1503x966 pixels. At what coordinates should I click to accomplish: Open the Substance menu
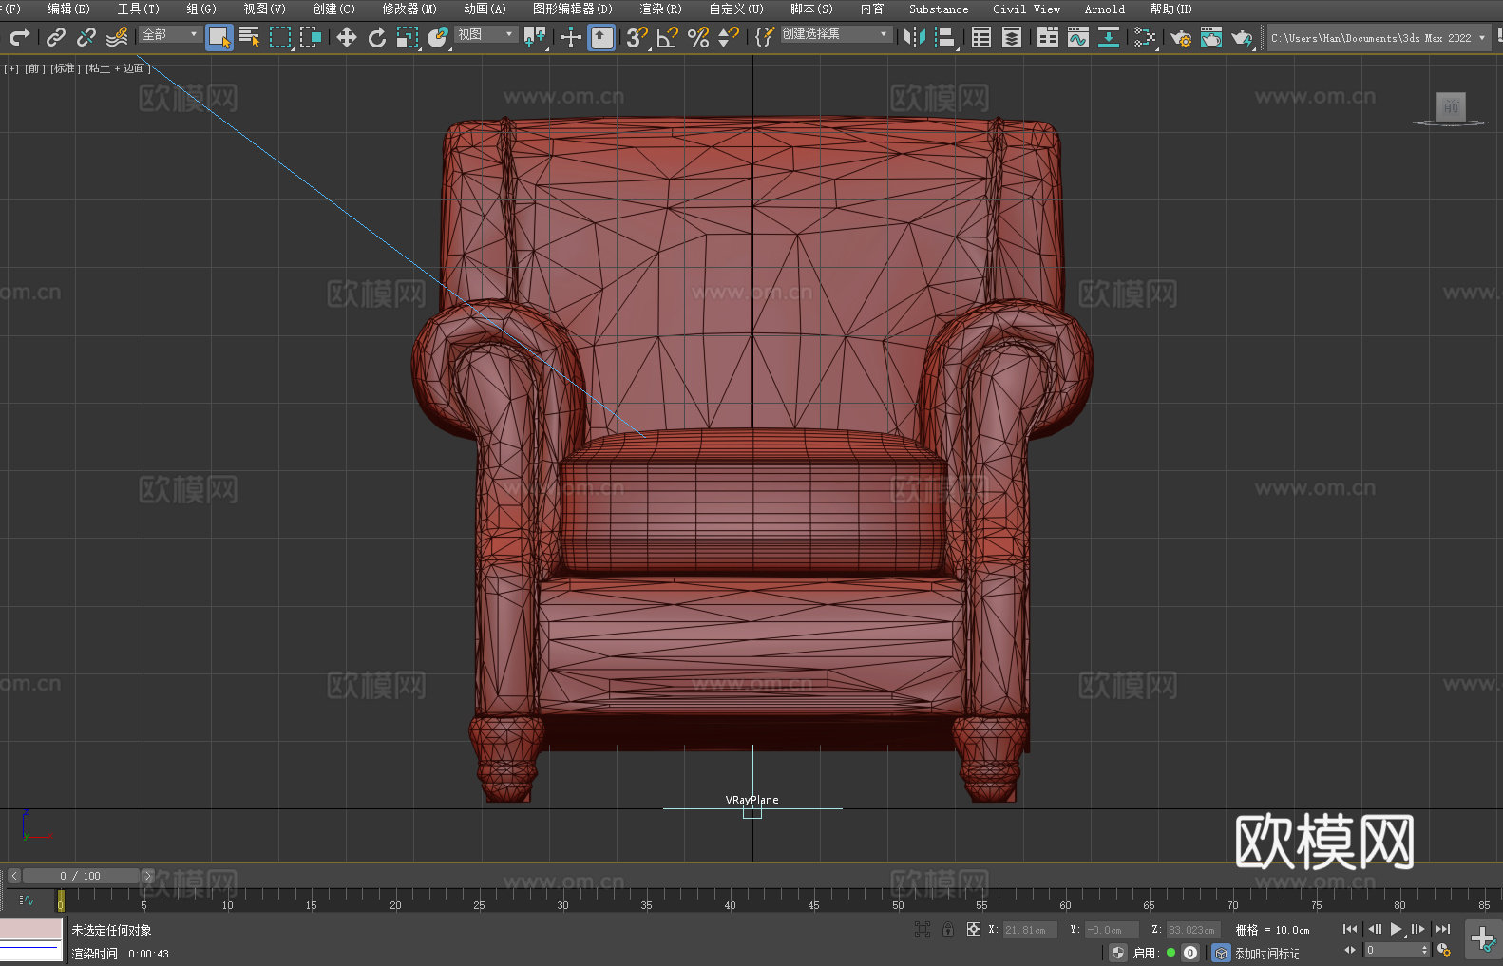tap(939, 9)
